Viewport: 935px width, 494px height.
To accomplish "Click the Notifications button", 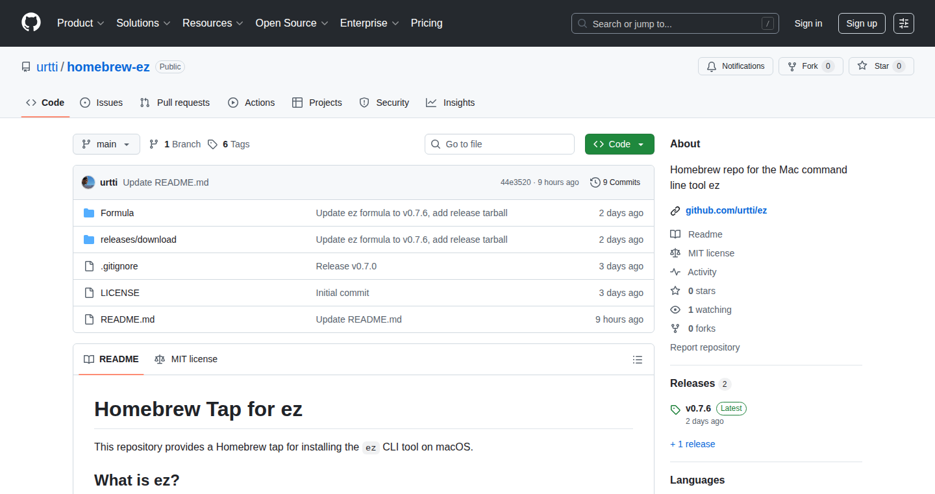I will (x=736, y=66).
